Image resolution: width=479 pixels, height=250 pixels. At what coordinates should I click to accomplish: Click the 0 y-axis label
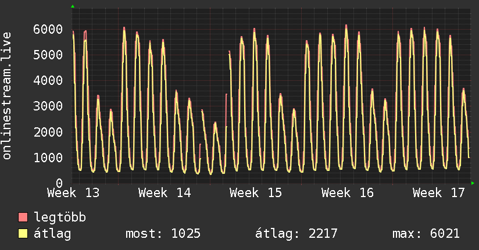click(x=59, y=183)
